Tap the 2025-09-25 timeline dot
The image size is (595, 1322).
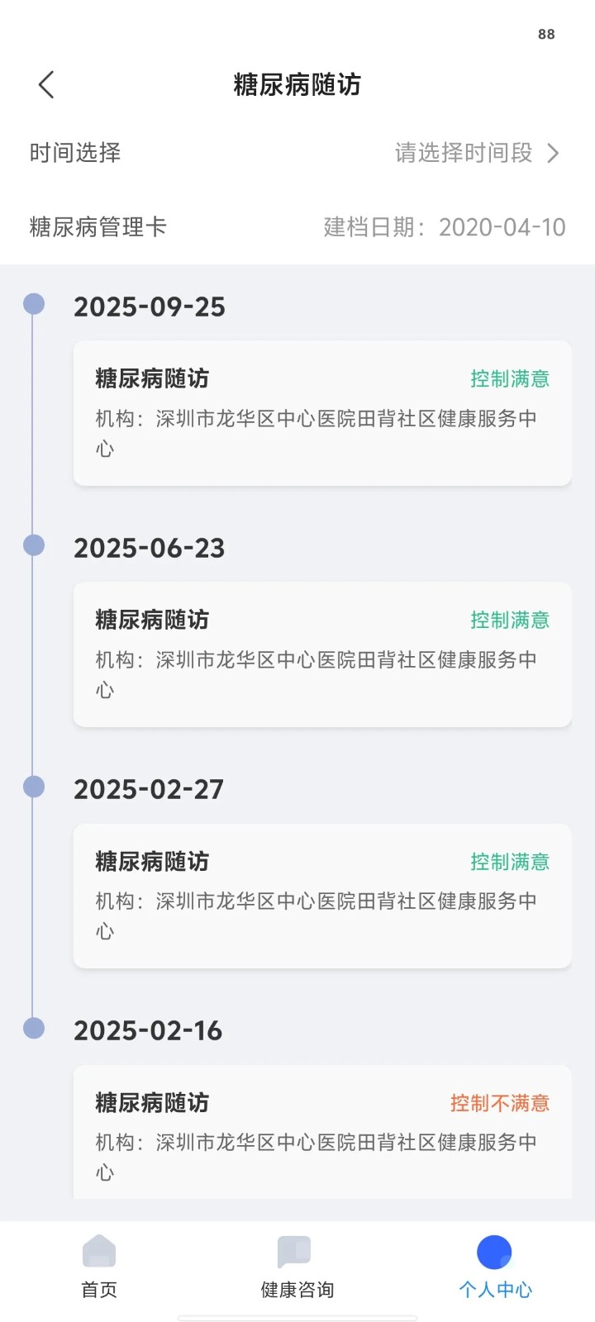[x=34, y=304]
